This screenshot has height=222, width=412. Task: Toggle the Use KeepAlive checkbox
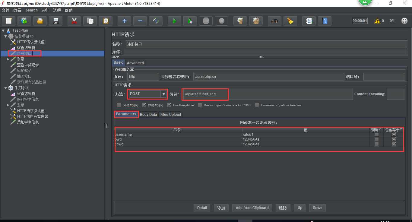click(169, 105)
